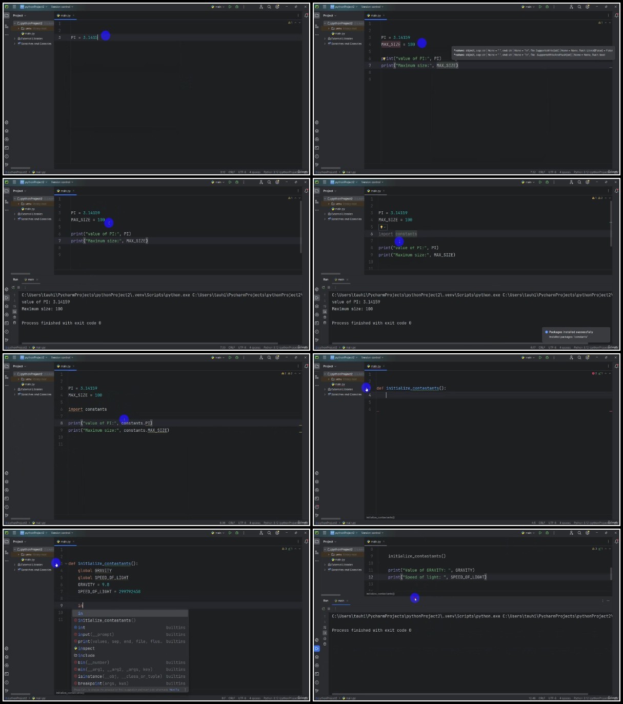Open Terminal tool window icon, PI = 3.1415 screenshot

[7, 148]
